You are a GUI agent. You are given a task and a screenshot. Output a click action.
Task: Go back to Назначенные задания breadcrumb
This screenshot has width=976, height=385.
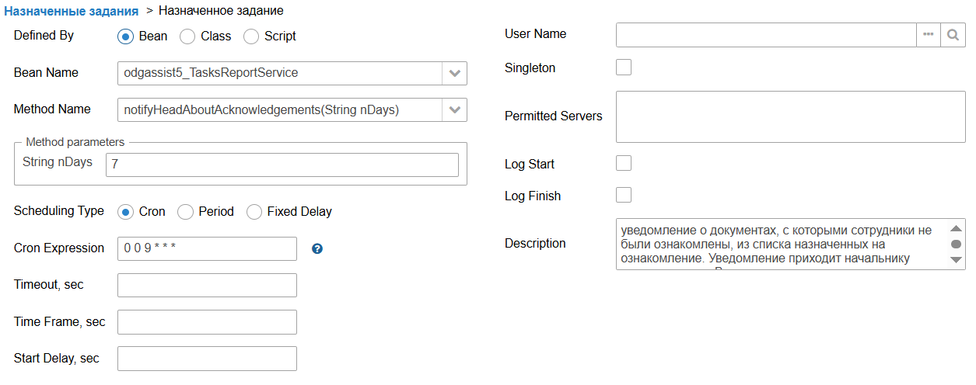point(72,12)
